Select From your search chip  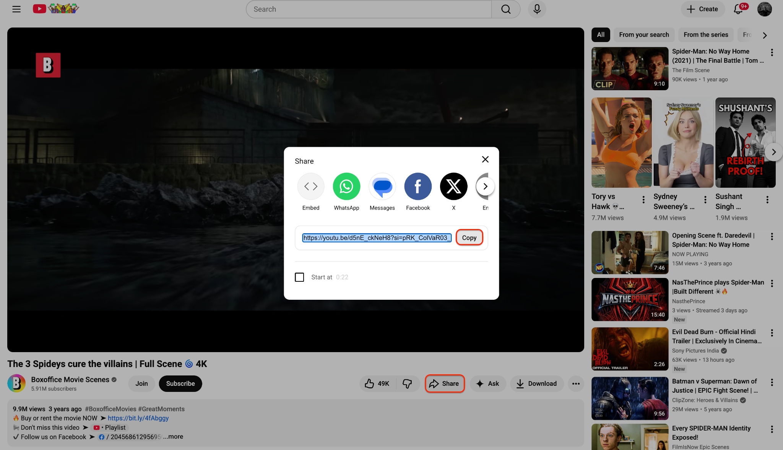[644, 35]
